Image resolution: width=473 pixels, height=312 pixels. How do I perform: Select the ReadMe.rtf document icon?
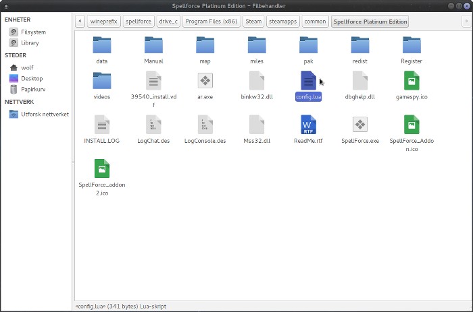tap(308, 125)
